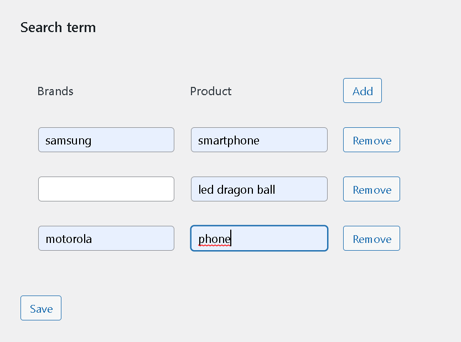Remove the motorola phone row

371,239
